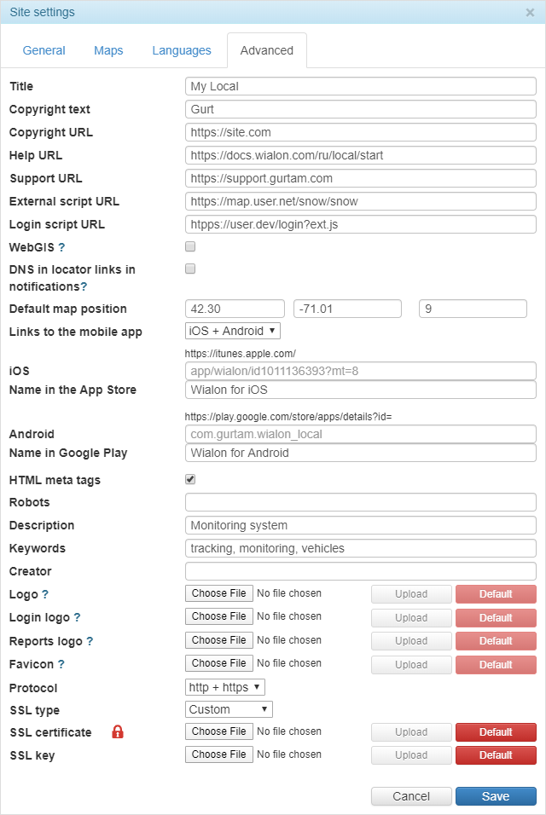Image resolution: width=546 pixels, height=815 pixels.
Task: Click into the Robots input field
Action: pos(360,502)
